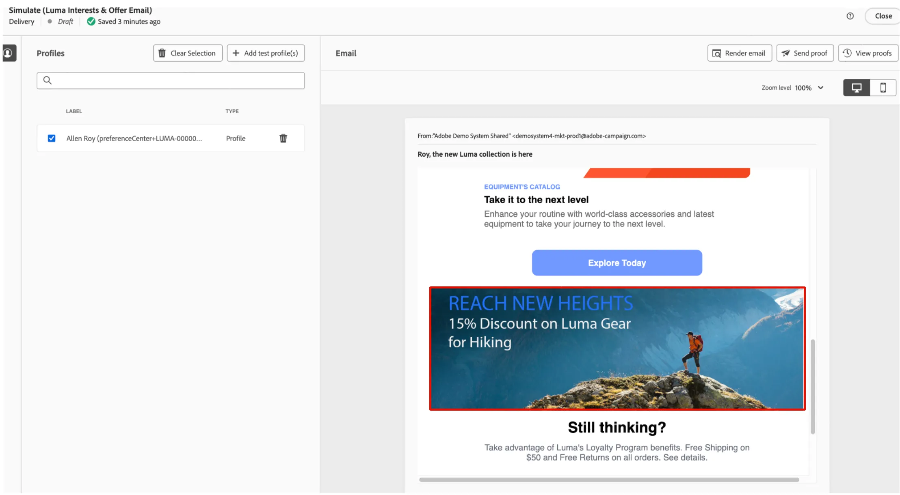Click the Explore Today button in email
The image size is (900, 495).
point(617,263)
